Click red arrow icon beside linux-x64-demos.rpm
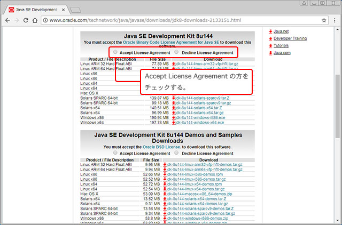342x225 pixels. click(165, 184)
